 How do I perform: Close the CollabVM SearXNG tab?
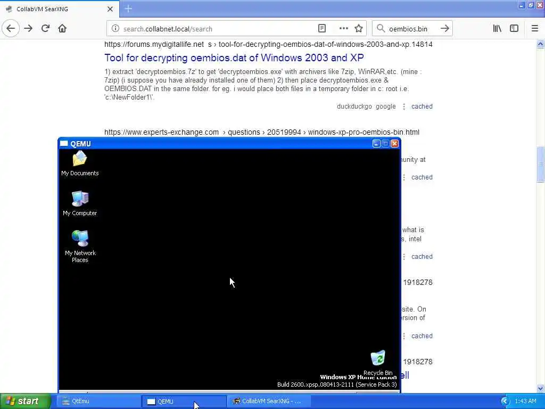pos(110,9)
